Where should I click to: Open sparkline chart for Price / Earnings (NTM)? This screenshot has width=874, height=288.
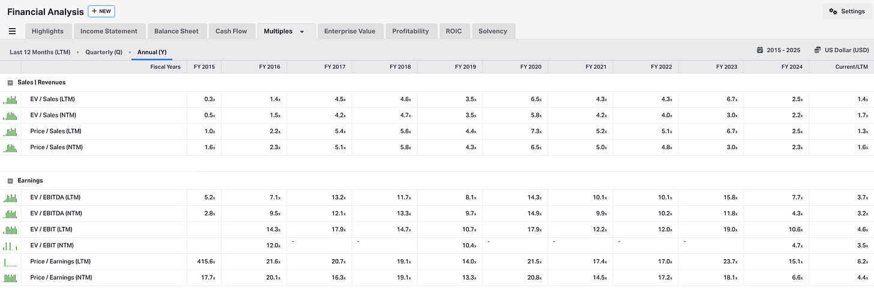(10, 278)
